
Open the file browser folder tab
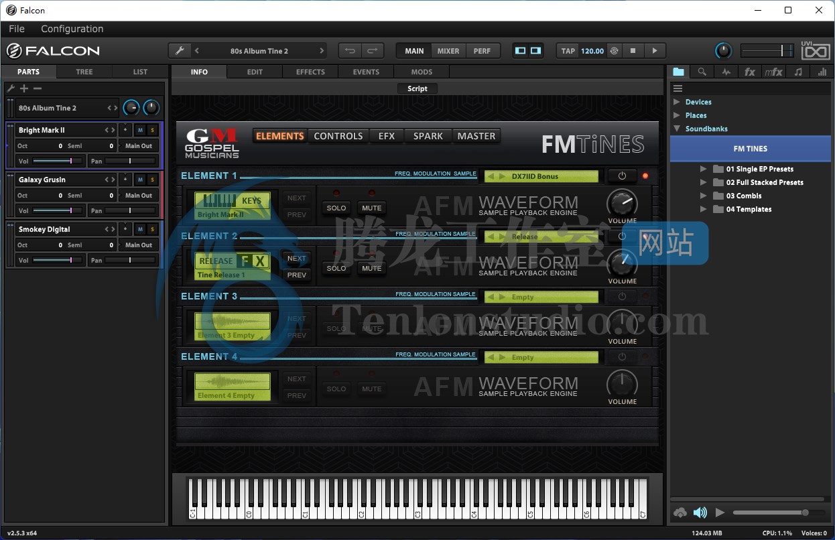pyautogui.click(x=679, y=72)
